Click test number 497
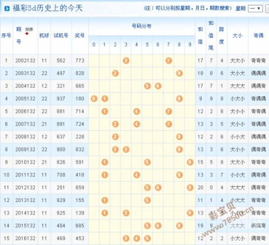The image size is (269, 245). pyautogui.click(x=61, y=73)
